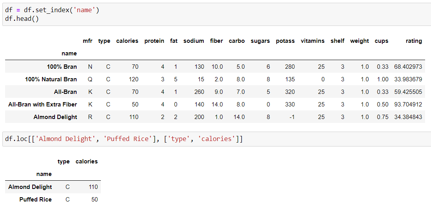
Task: Select the '100% Bran' row label
Action: coord(63,66)
